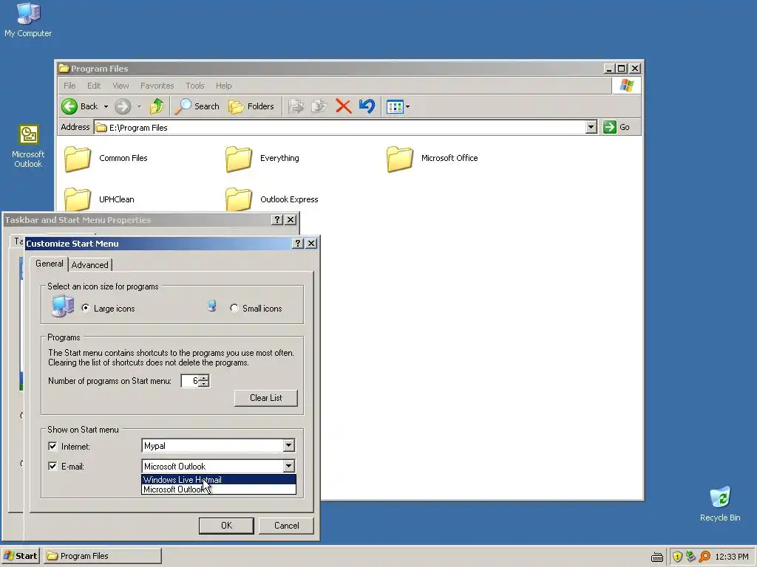757x567 pixels.
Task: Open the Back button history dropdown arrow
Action: tap(106, 106)
